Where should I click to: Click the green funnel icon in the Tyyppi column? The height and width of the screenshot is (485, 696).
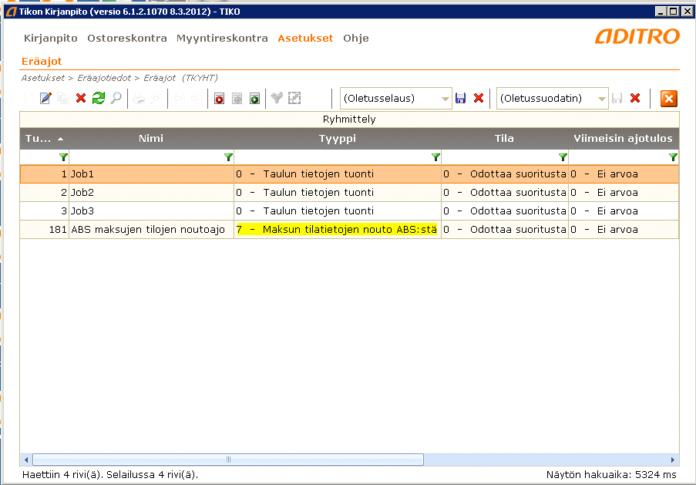pyautogui.click(x=435, y=157)
